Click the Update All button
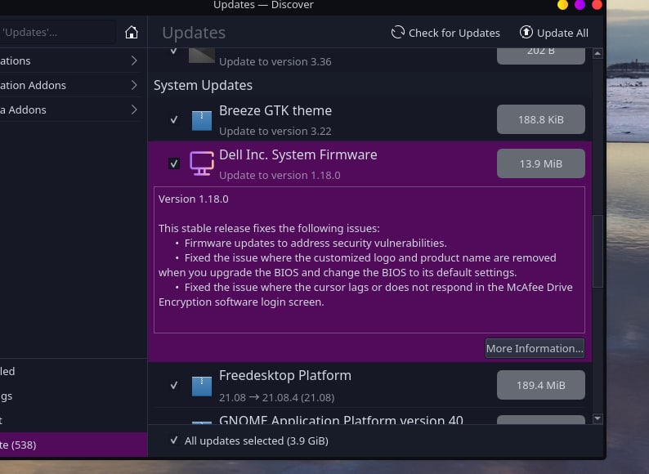The height and width of the screenshot is (474, 649). pos(554,33)
